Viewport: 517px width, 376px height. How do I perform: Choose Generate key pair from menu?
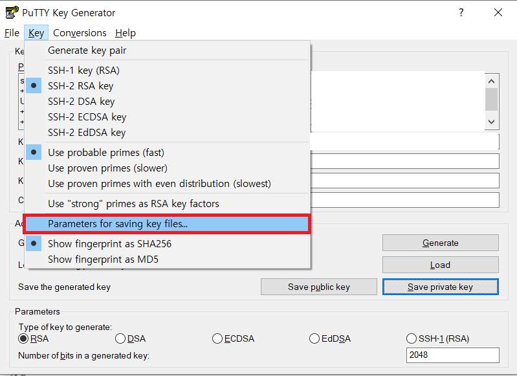(167, 50)
